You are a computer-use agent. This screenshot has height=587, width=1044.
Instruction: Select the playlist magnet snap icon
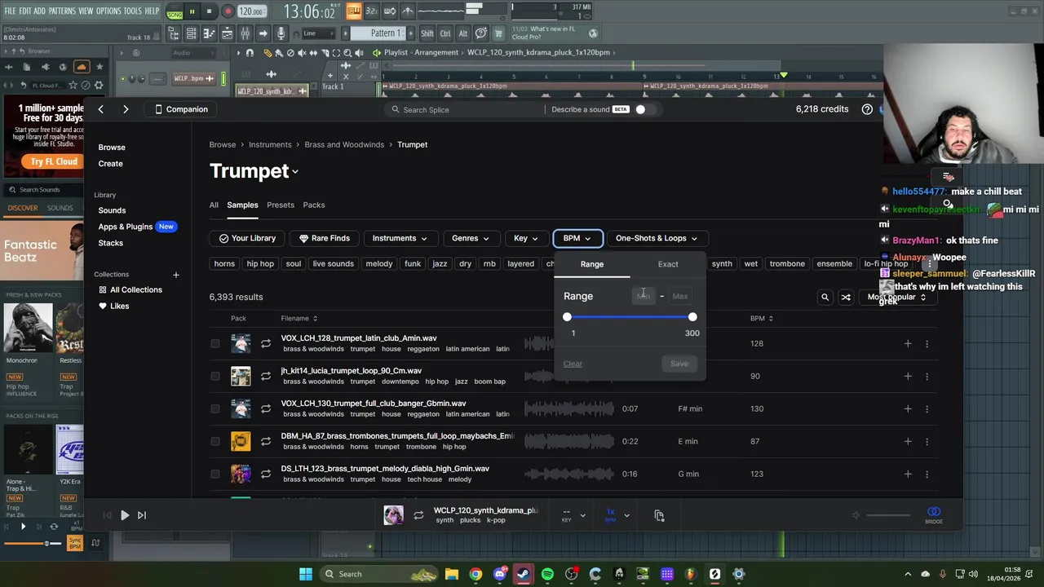tap(250, 52)
